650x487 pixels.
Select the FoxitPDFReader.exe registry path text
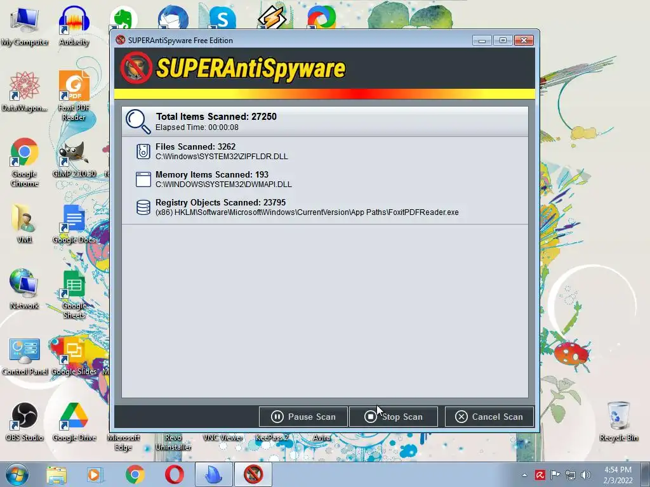pos(307,212)
